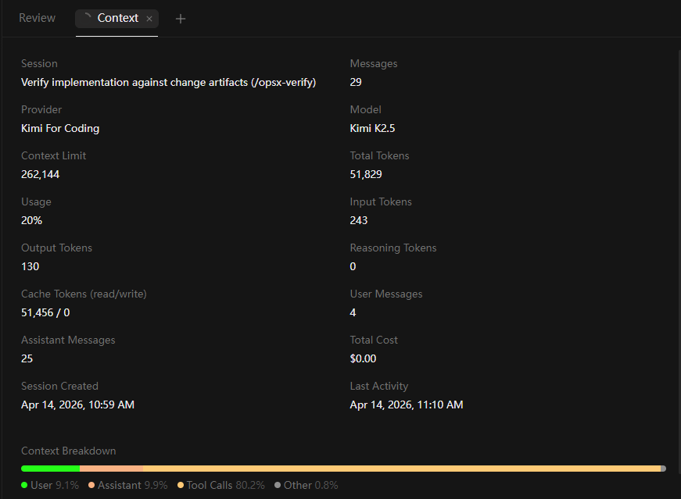The width and height of the screenshot is (681, 499).
Task: Click the Context Limit 262,144 value
Action: (x=40, y=174)
